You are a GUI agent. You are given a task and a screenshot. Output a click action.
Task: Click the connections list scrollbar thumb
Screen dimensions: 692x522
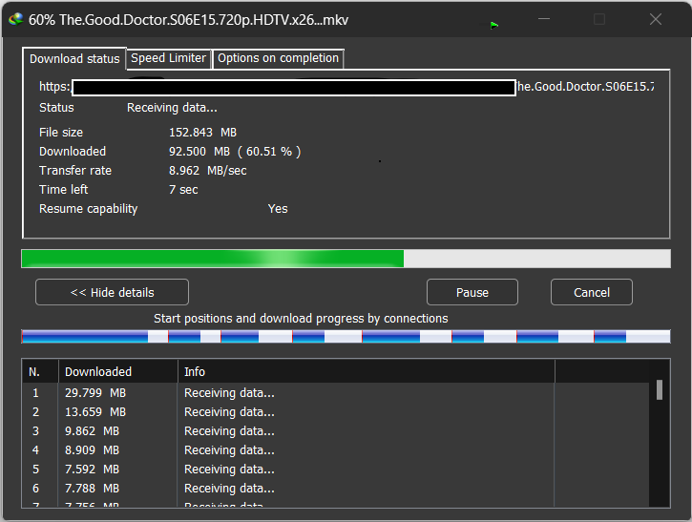tap(660, 390)
